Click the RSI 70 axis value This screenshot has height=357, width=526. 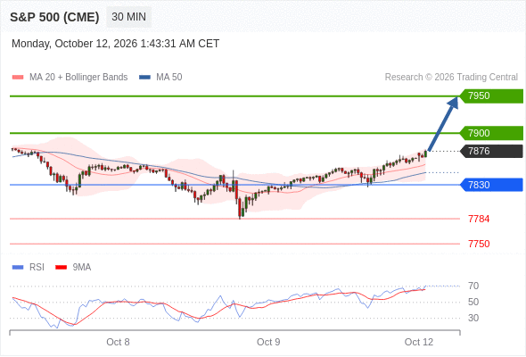473,286
